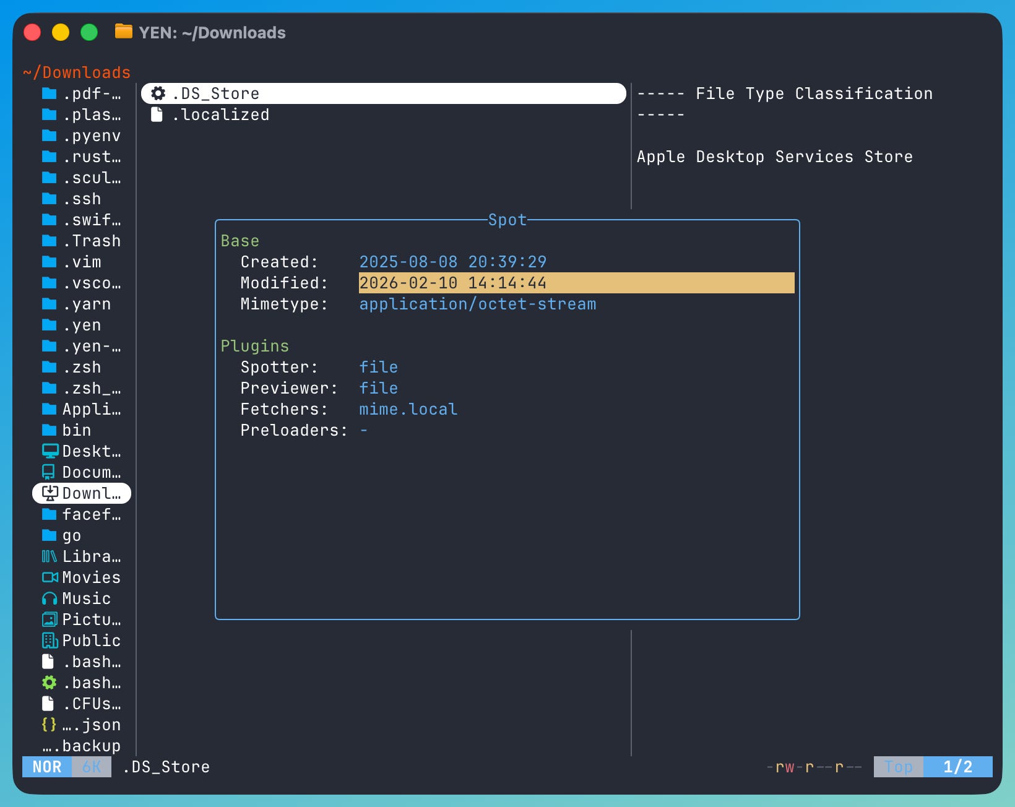Click the NOR mode indicator
The width and height of the screenshot is (1015, 807).
point(47,767)
